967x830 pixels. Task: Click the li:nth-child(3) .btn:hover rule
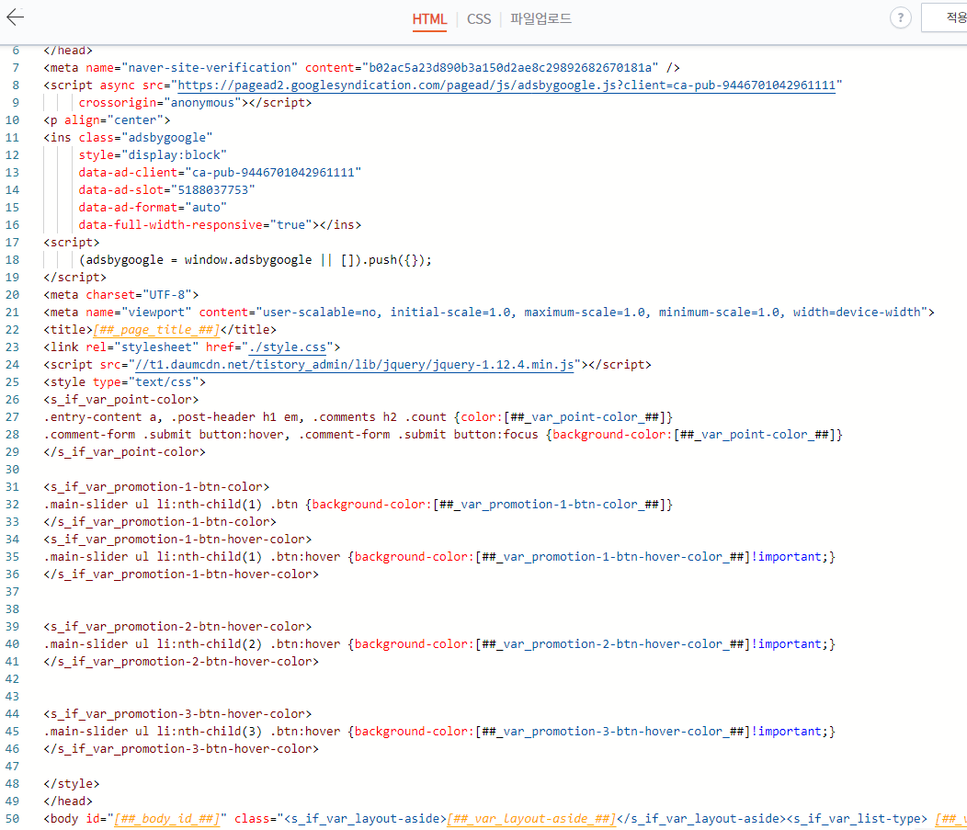pos(439,732)
